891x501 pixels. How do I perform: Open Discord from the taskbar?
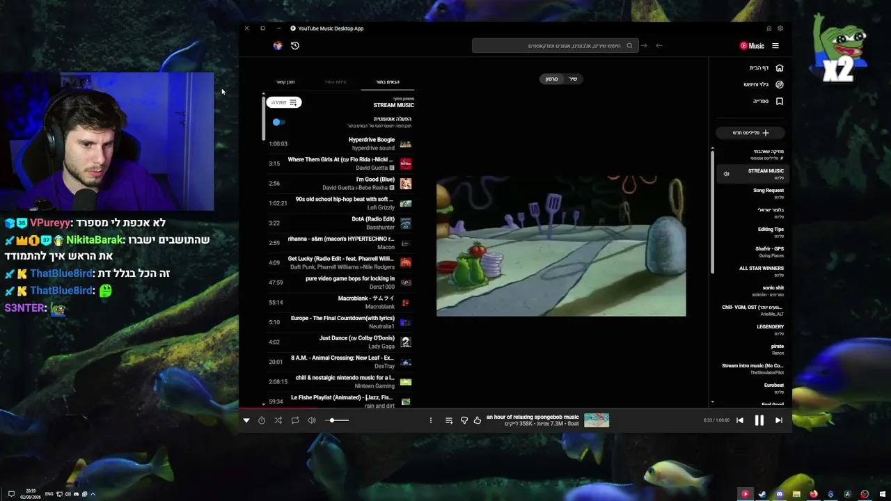(x=780, y=494)
